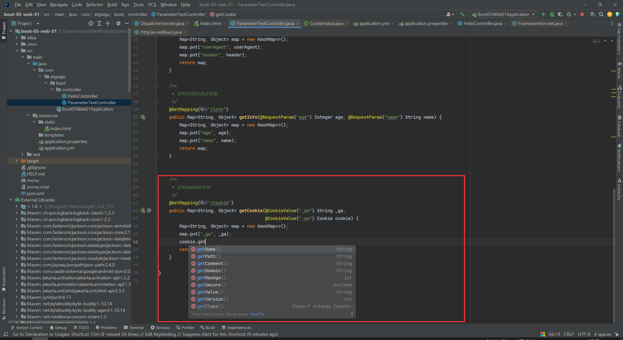
Task: Open Project panel gear options
Action: (x=118, y=23)
